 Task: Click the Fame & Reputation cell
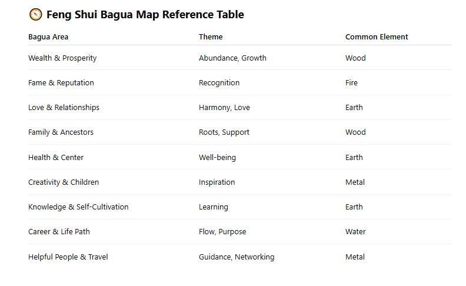pyautogui.click(x=61, y=82)
